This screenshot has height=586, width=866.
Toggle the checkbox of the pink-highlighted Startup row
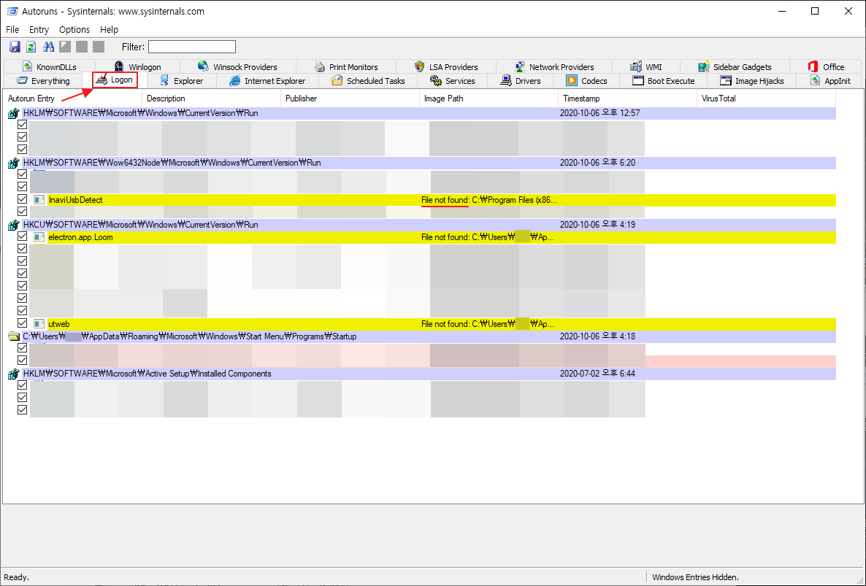tap(22, 361)
